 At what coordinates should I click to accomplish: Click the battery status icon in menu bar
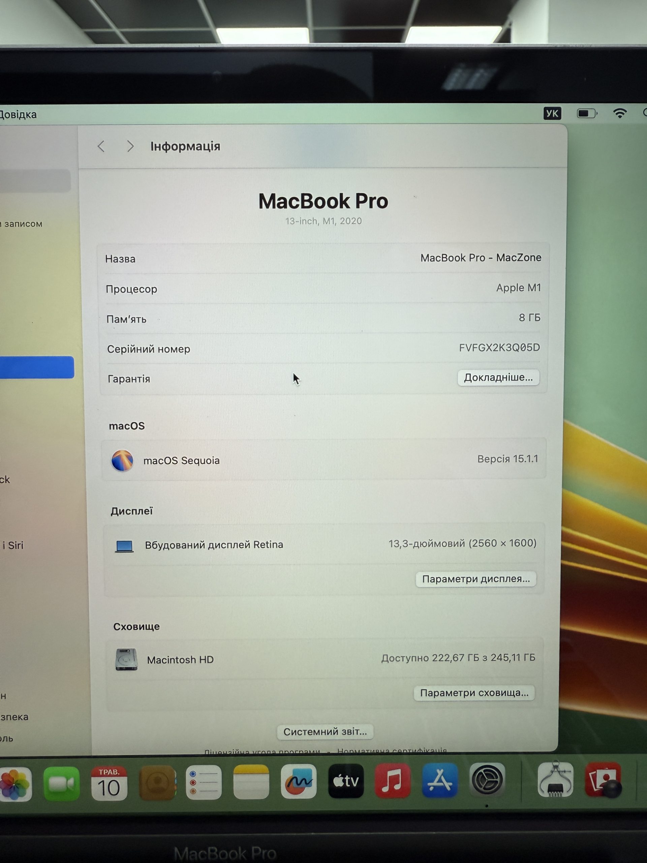point(587,114)
